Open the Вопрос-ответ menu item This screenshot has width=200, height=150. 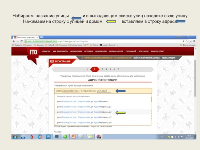pyautogui.click(x=158, y=51)
